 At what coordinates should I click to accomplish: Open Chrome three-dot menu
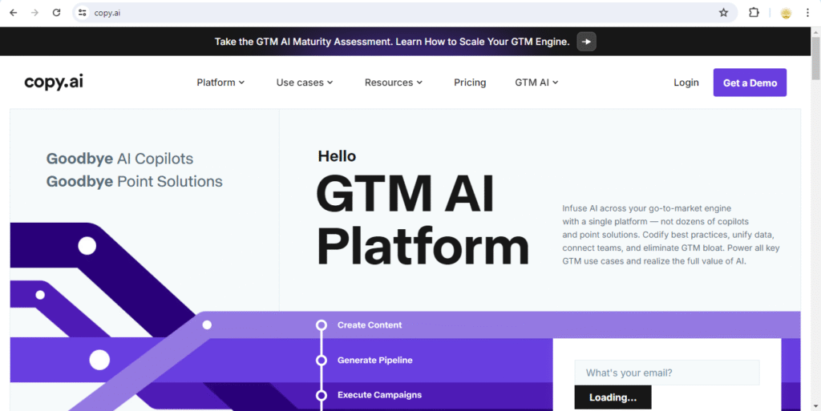click(807, 13)
